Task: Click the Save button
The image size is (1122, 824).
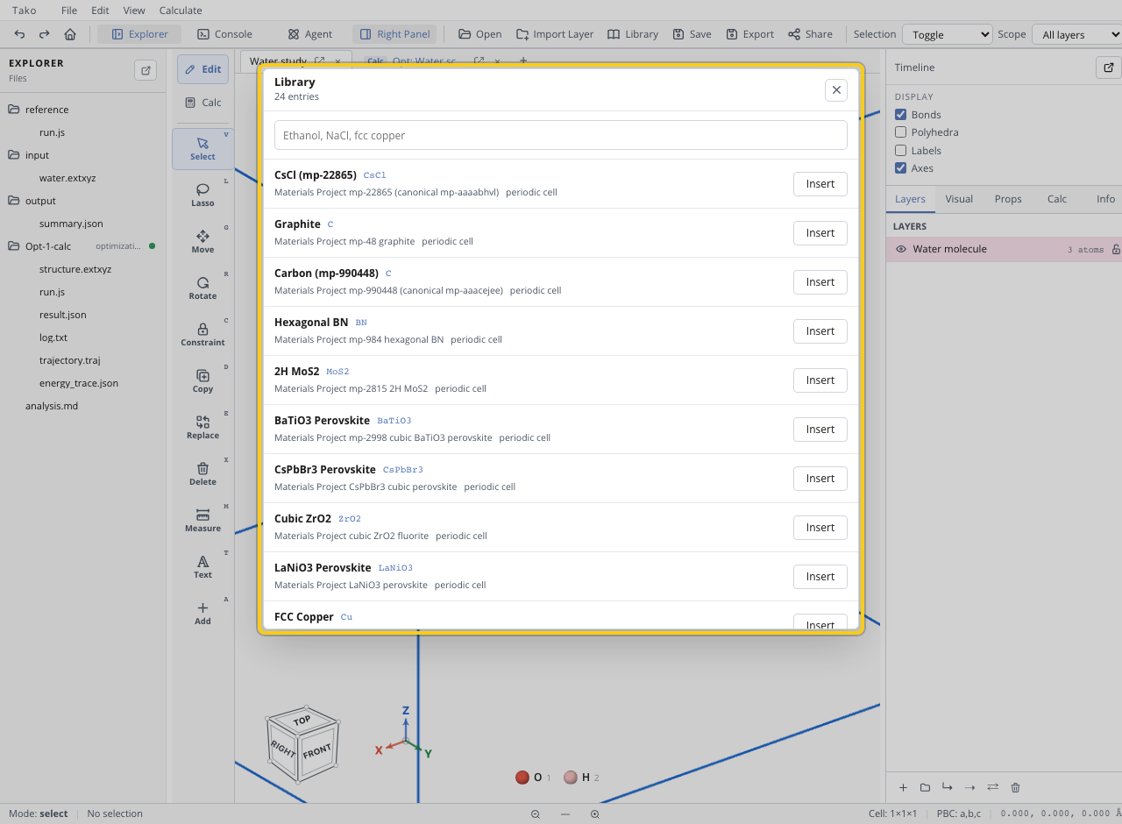Action: coord(692,34)
